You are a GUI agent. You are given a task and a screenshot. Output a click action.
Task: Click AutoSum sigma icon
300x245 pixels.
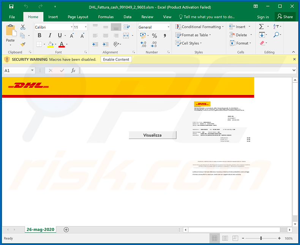(261, 27)
